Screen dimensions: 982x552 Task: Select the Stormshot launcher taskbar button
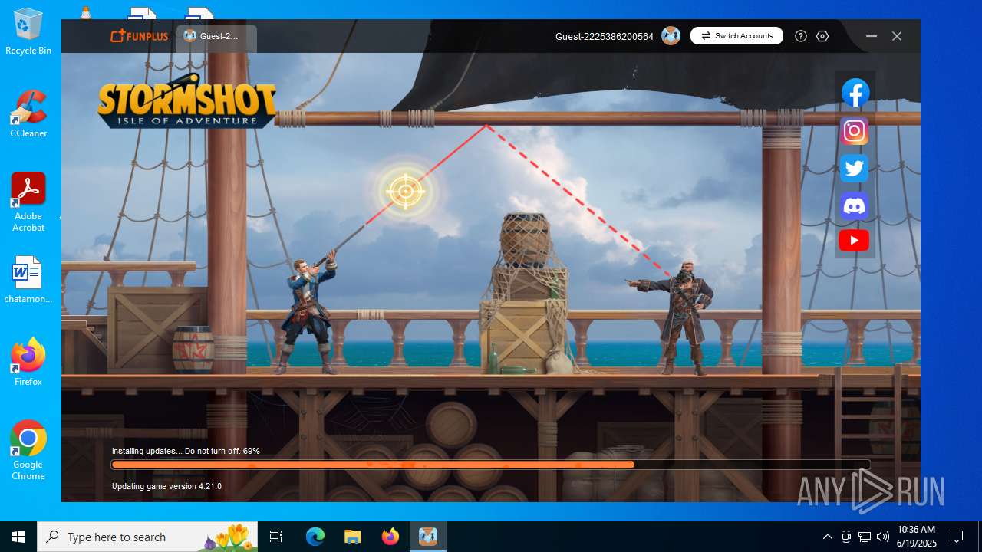pyautogui.click(x=427, y=537)
